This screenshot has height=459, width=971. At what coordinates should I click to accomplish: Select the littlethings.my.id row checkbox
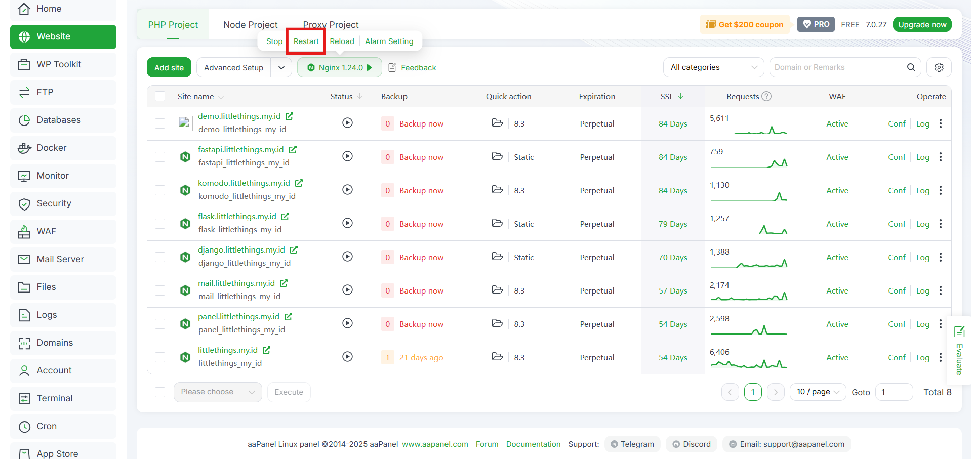(160, 357)
